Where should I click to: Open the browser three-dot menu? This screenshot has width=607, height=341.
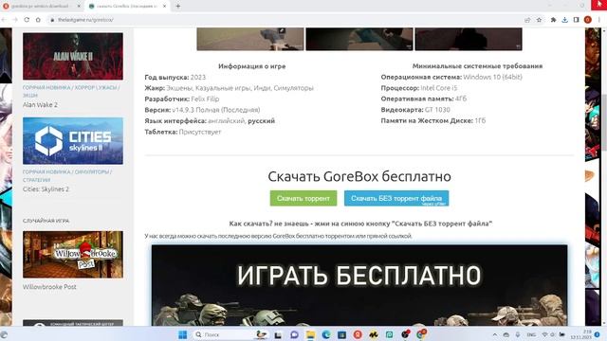pos(599,20)
